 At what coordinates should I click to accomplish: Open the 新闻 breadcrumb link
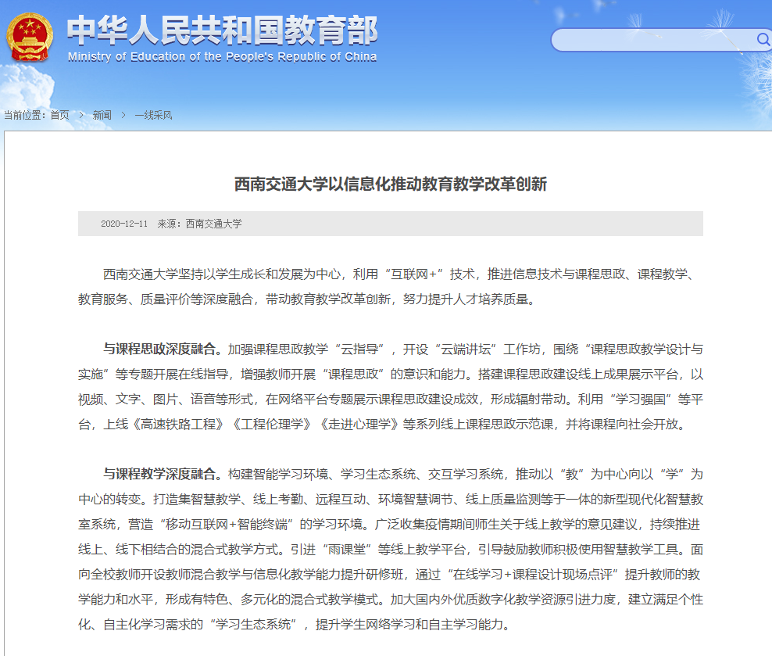pyautogui.click(x=102, y=115)
